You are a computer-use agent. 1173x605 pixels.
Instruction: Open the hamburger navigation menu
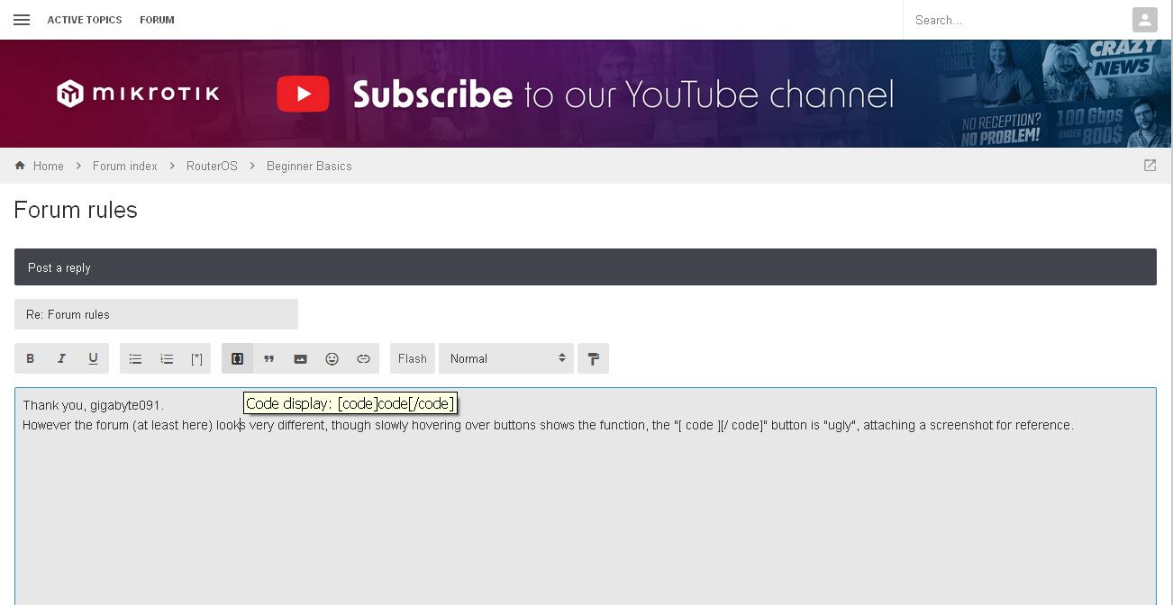pos(22,20)
